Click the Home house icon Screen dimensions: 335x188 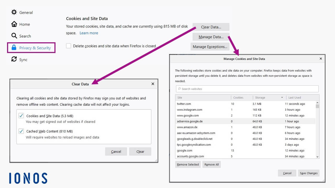click(x=14, y=24)
